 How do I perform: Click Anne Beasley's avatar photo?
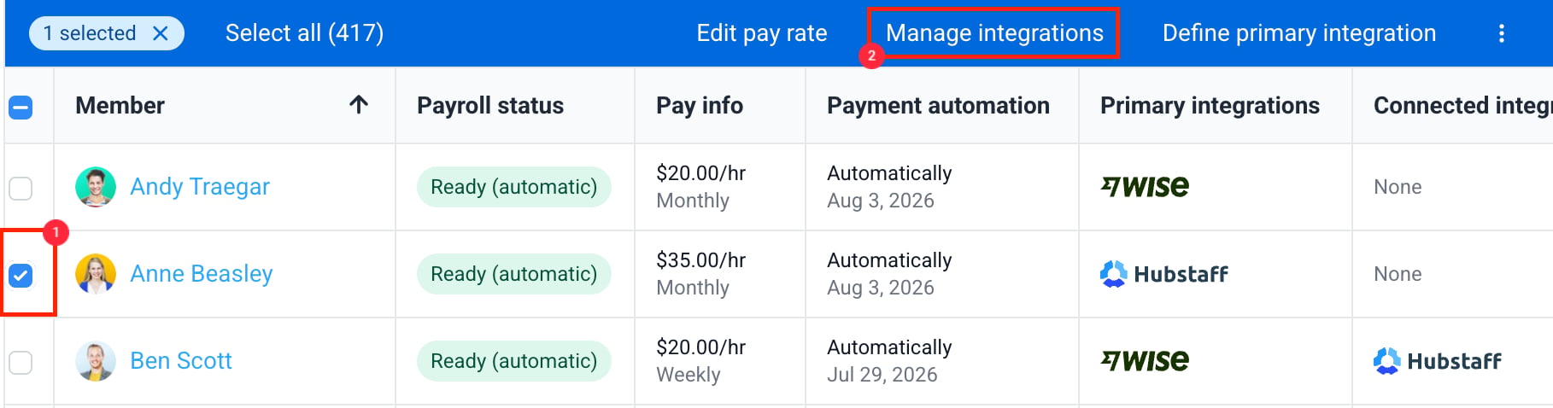[96, 274]
